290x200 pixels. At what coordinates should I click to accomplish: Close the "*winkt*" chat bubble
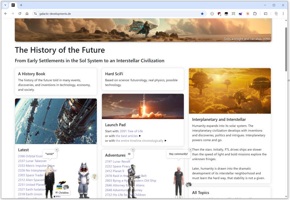(57, 150)
